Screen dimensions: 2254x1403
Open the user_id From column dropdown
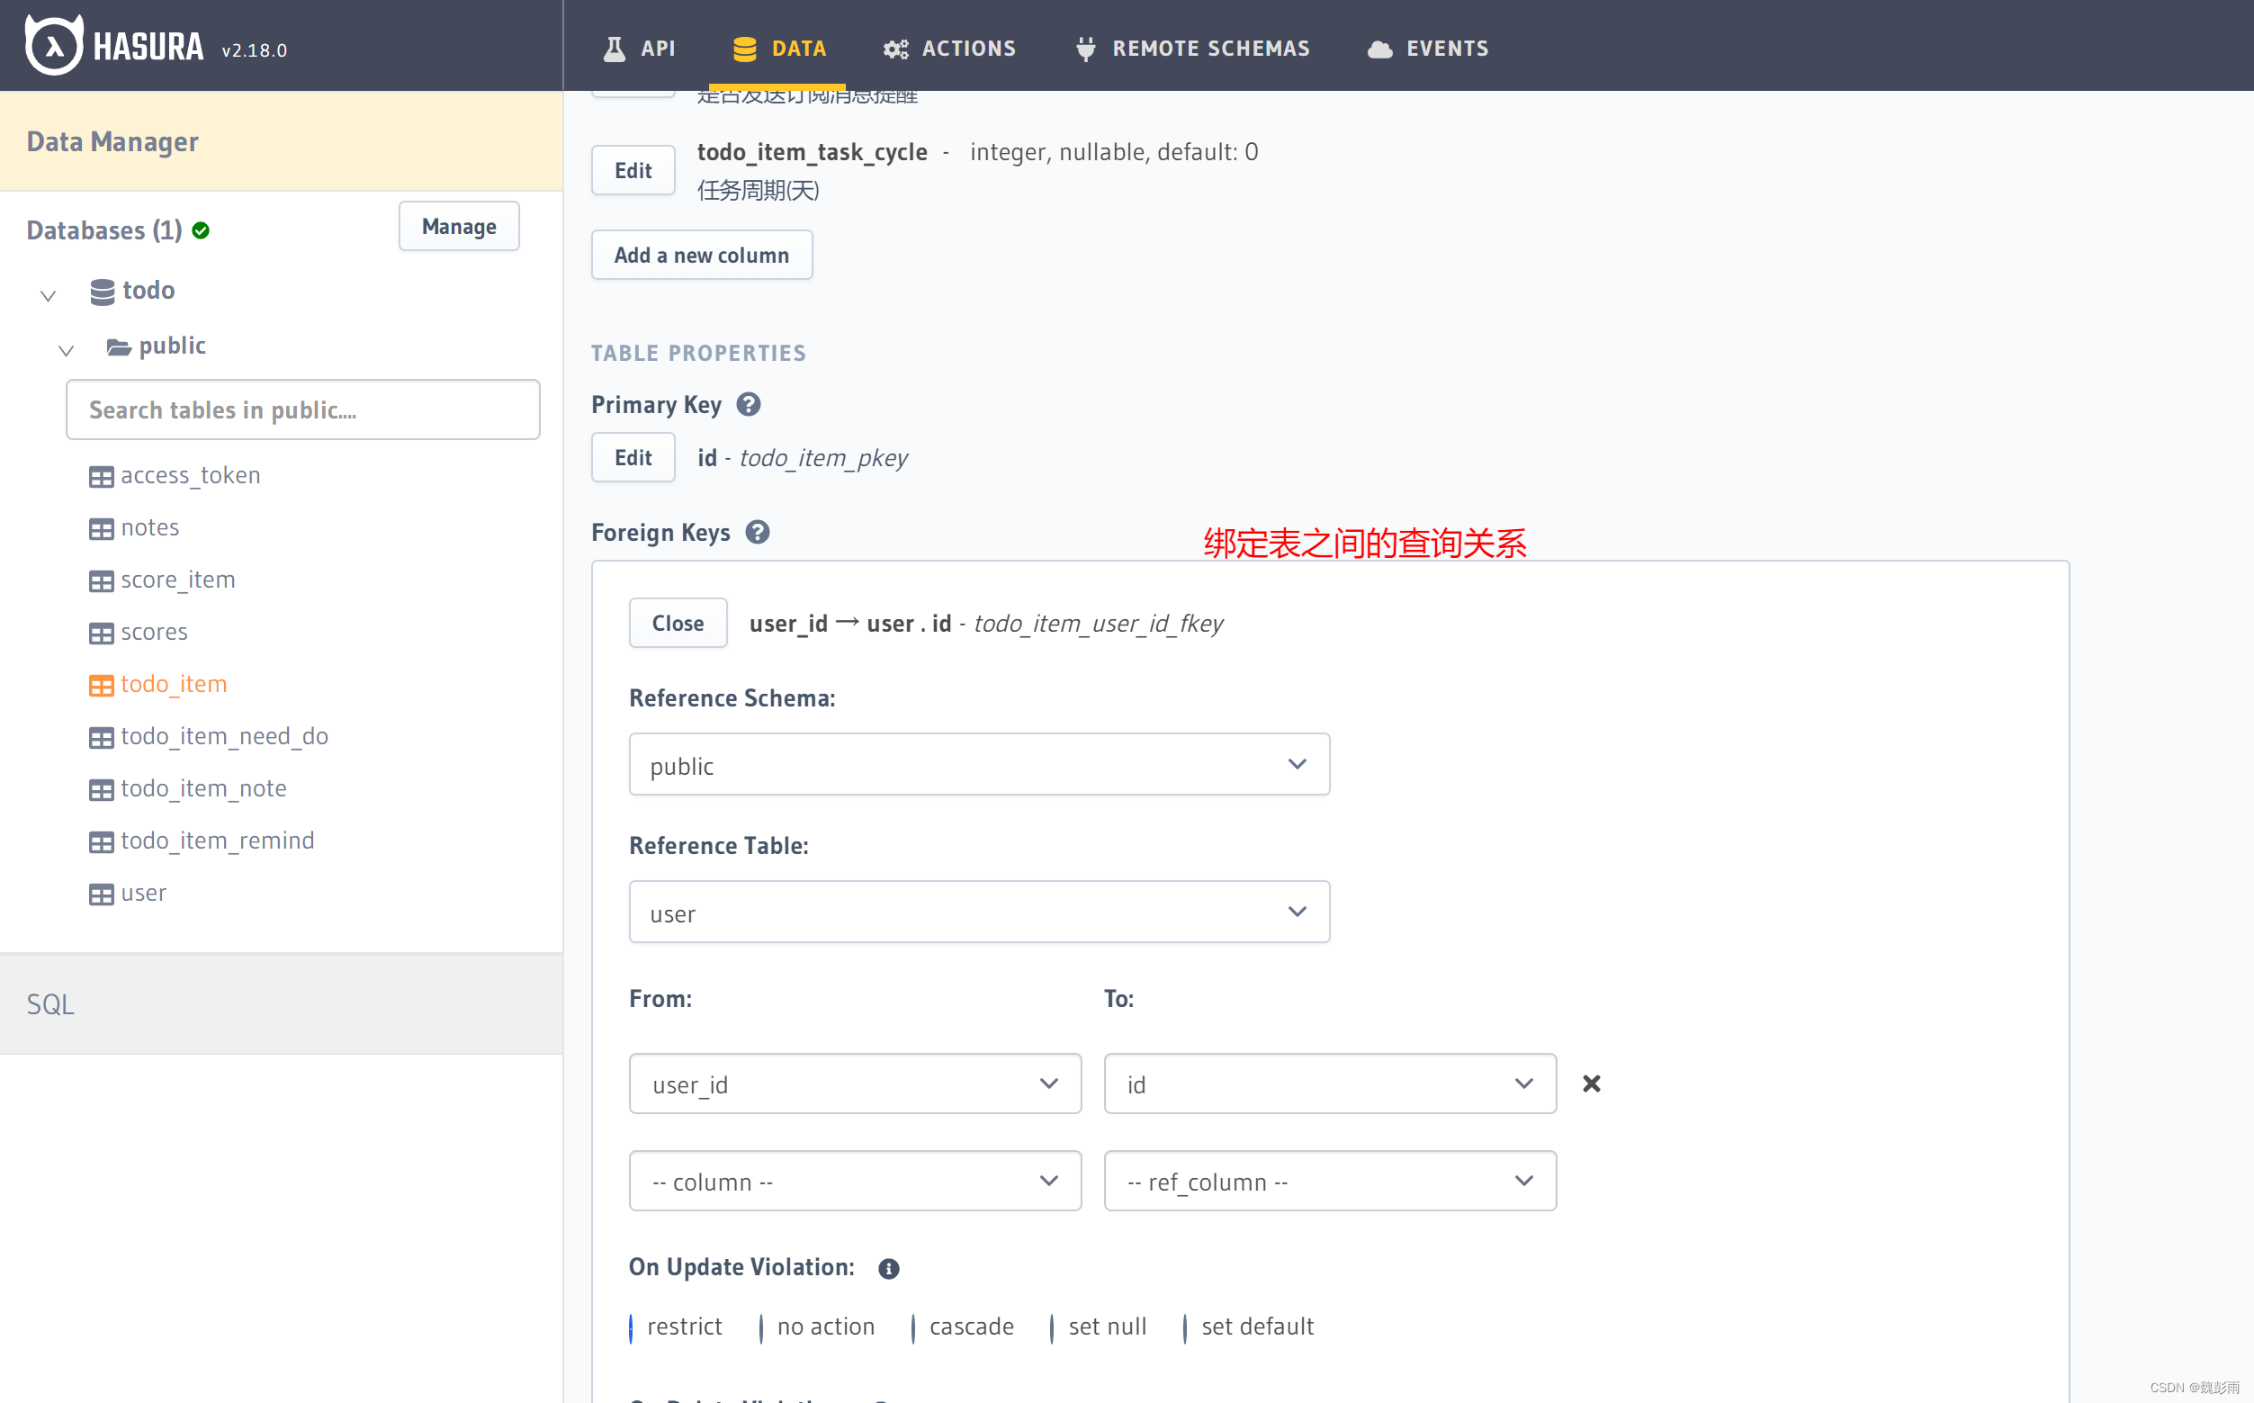(x=854, y=1084)
